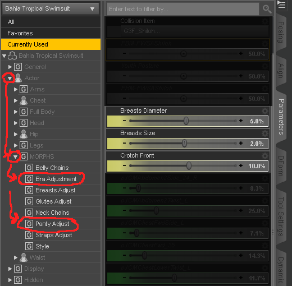This screenshot has height=286, width=292.
Task: Open Breasts Size gear settings icon
Action: click(x=265, y=133)
